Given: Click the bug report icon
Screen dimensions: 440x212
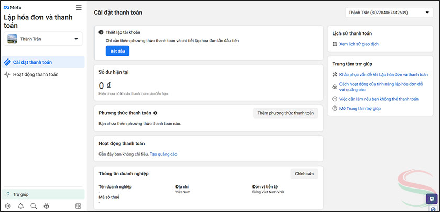Looking at the screenshot, I should tap(47, 206).
